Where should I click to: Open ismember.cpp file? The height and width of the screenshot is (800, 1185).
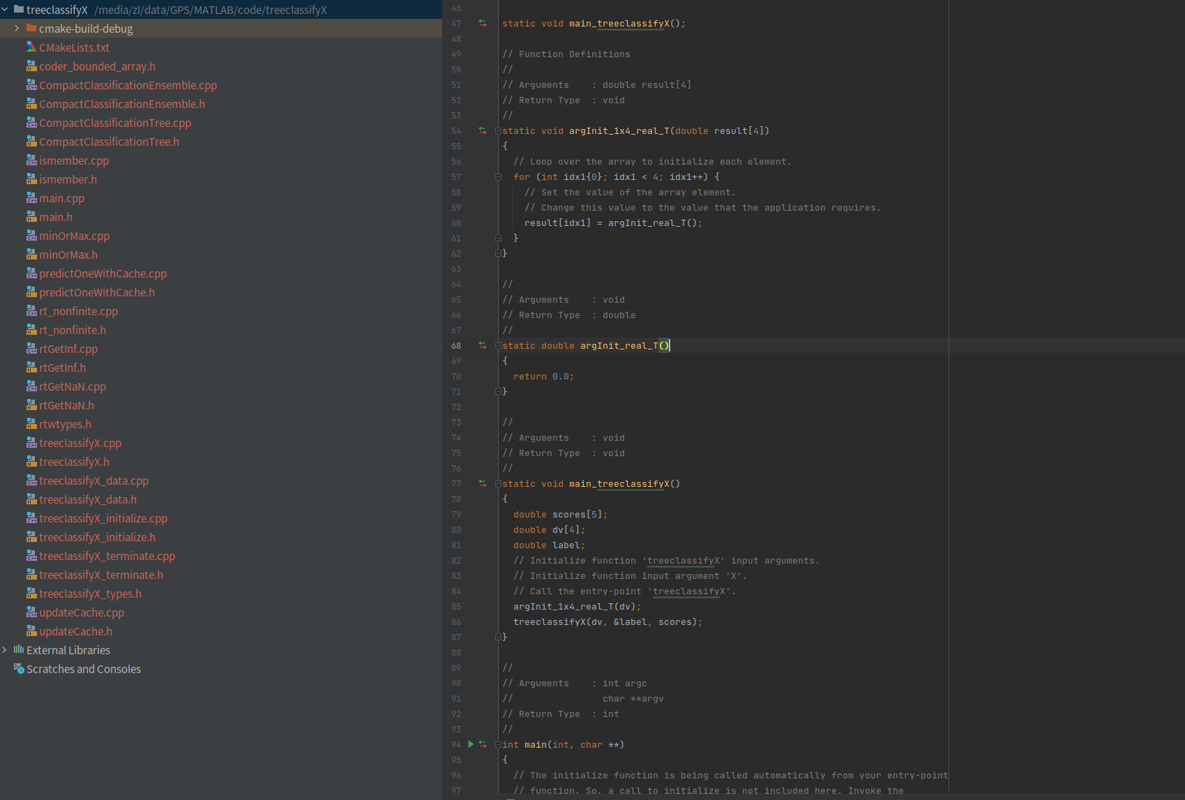74,160
